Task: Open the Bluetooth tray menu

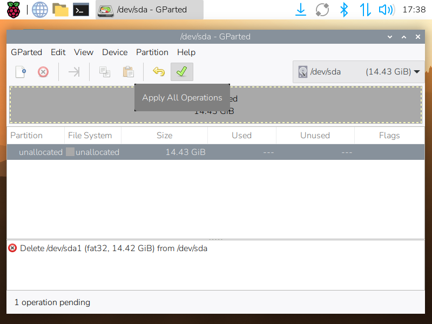Action: [x=343, y=9]
